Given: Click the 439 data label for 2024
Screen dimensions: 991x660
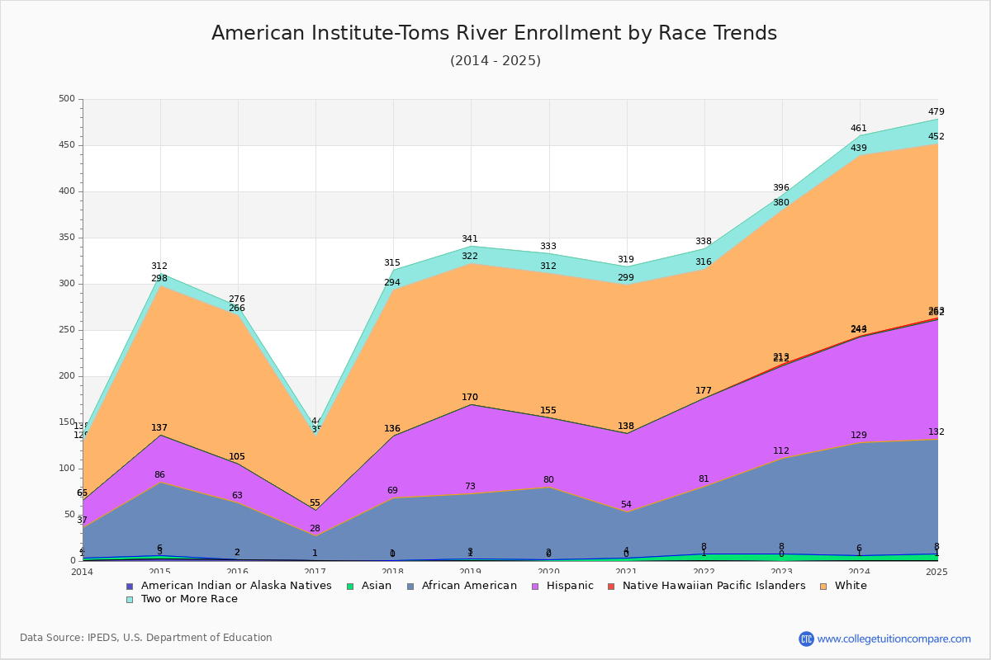Looking at the screenshot, I should (x=859, y=148).
